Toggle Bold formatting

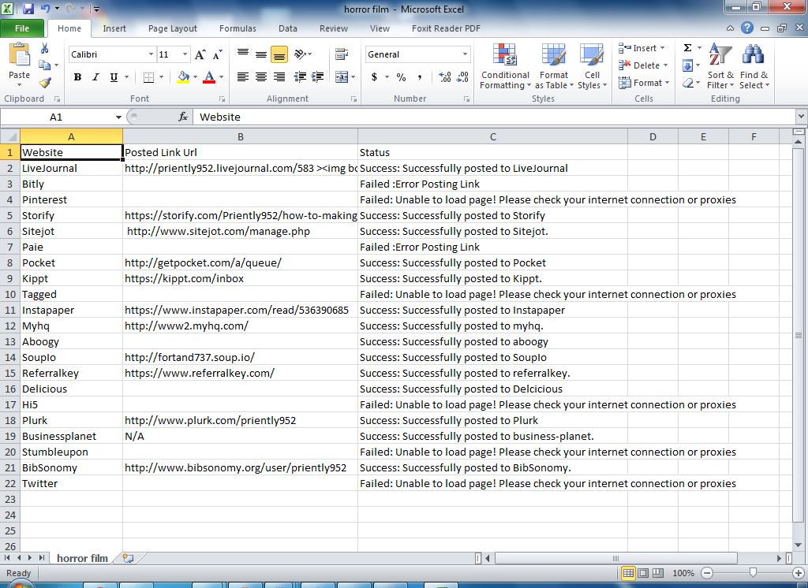[77, 77]
